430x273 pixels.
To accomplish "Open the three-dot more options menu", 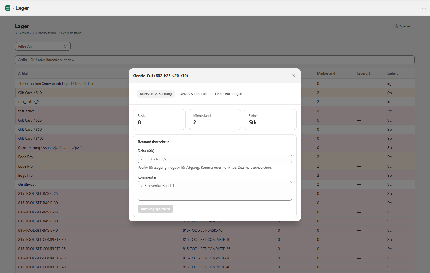I will coord(424,8).
